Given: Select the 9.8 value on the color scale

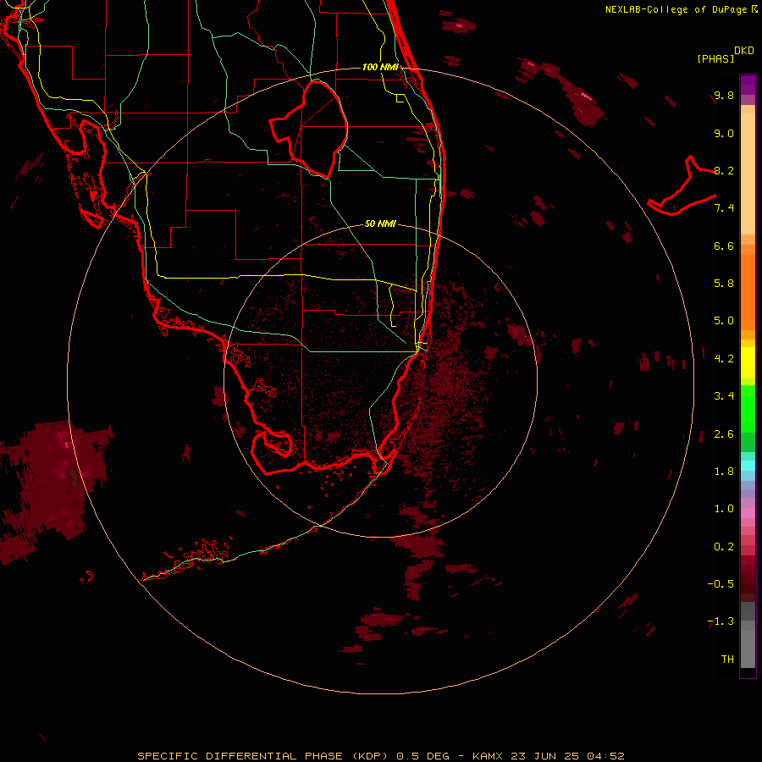Looking at the screenshot, I should pos(724,95).
